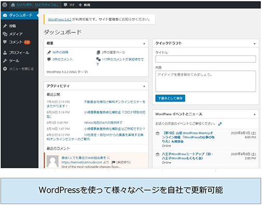Collapse the Quick Draft panel arrow
The image size is (262, 205).
pos(255,44)
